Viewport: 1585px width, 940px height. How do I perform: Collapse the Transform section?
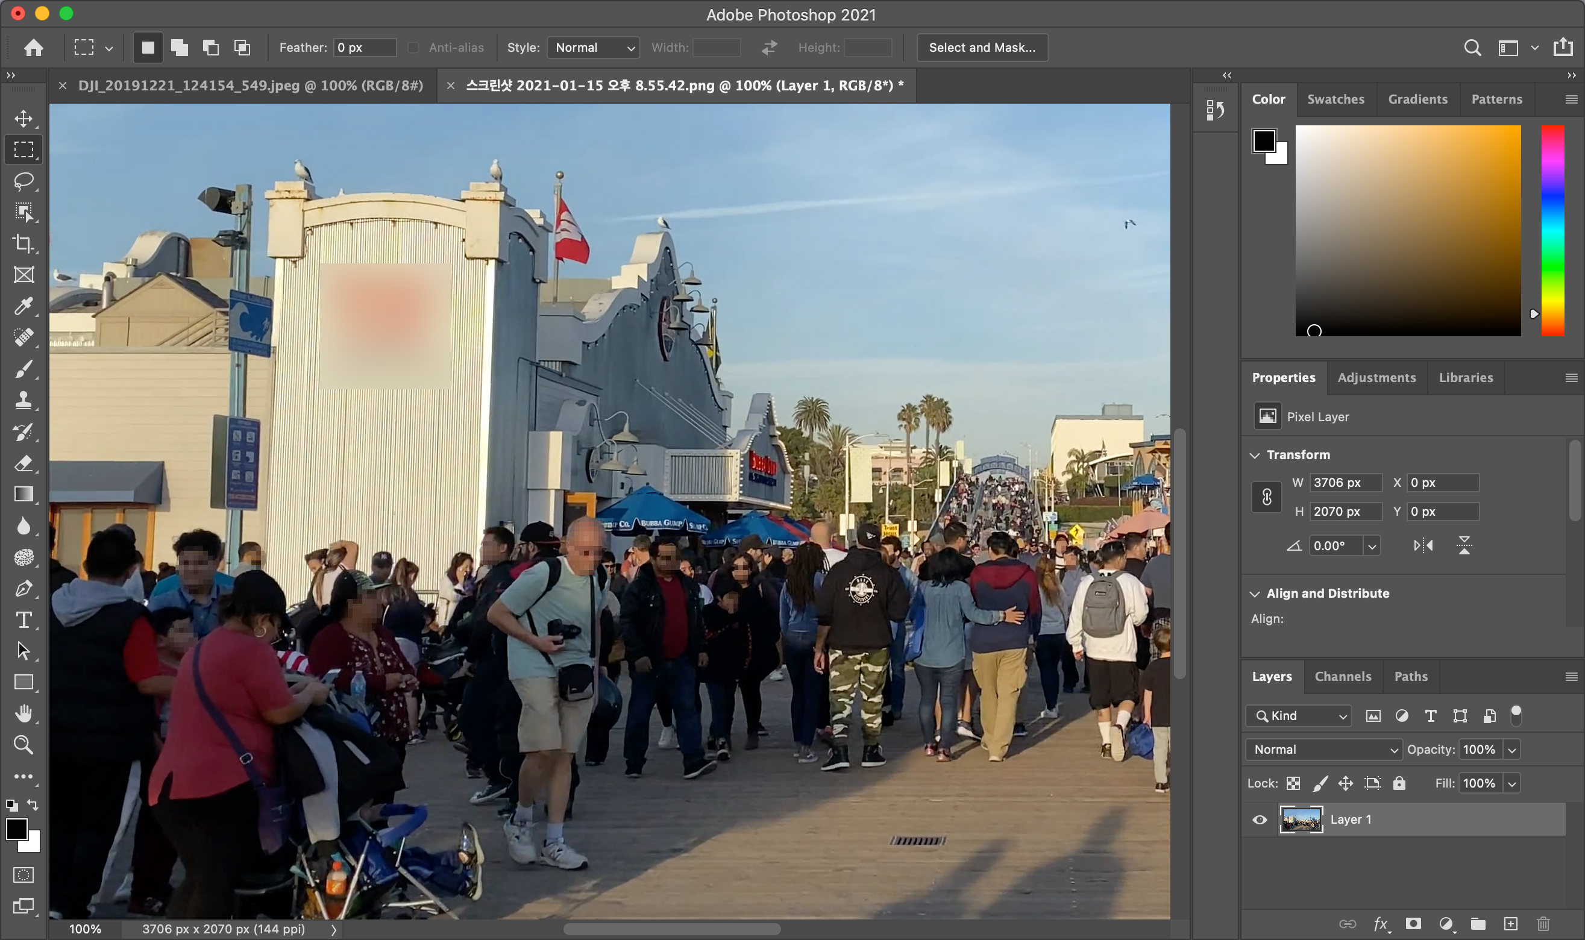point(1254,455)
